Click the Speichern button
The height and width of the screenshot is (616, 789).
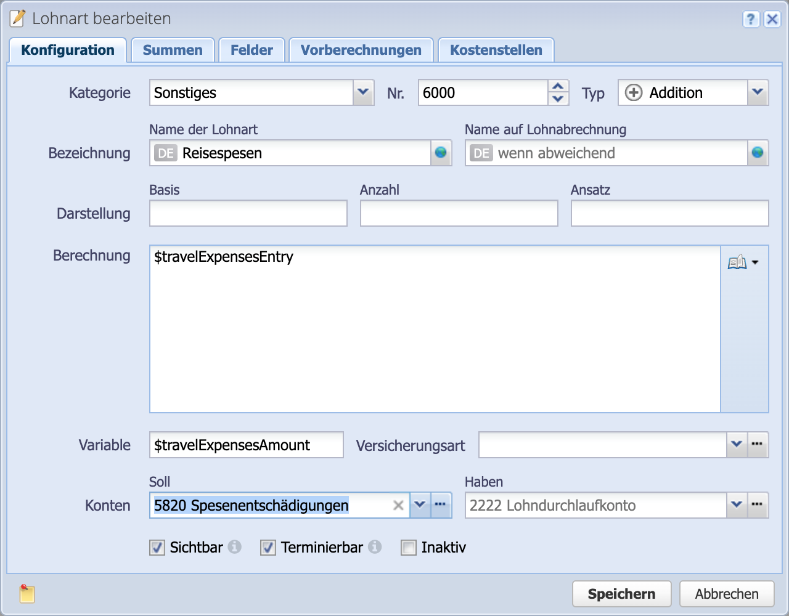[621, 594]
